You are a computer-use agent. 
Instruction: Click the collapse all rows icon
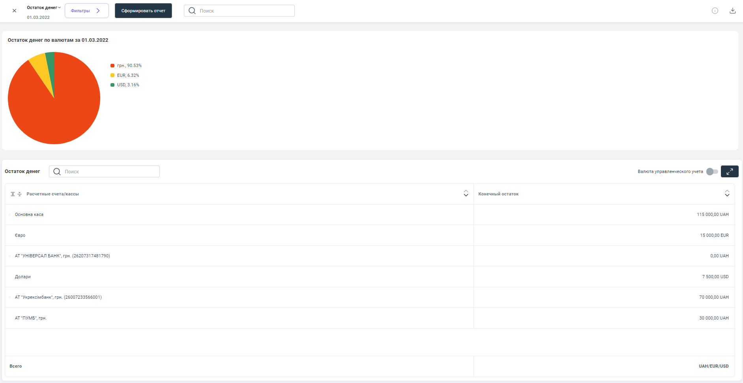[x=20, y=194]
